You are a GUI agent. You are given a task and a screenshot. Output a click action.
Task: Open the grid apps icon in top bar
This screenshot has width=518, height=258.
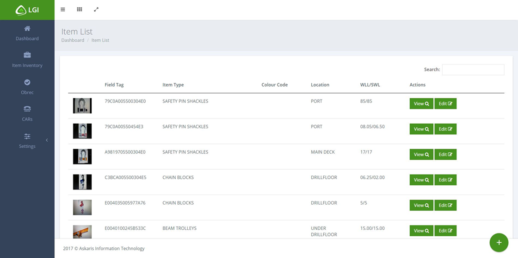point(80,9)
